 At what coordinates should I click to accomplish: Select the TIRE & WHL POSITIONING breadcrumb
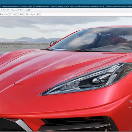(x=77, y=6)
